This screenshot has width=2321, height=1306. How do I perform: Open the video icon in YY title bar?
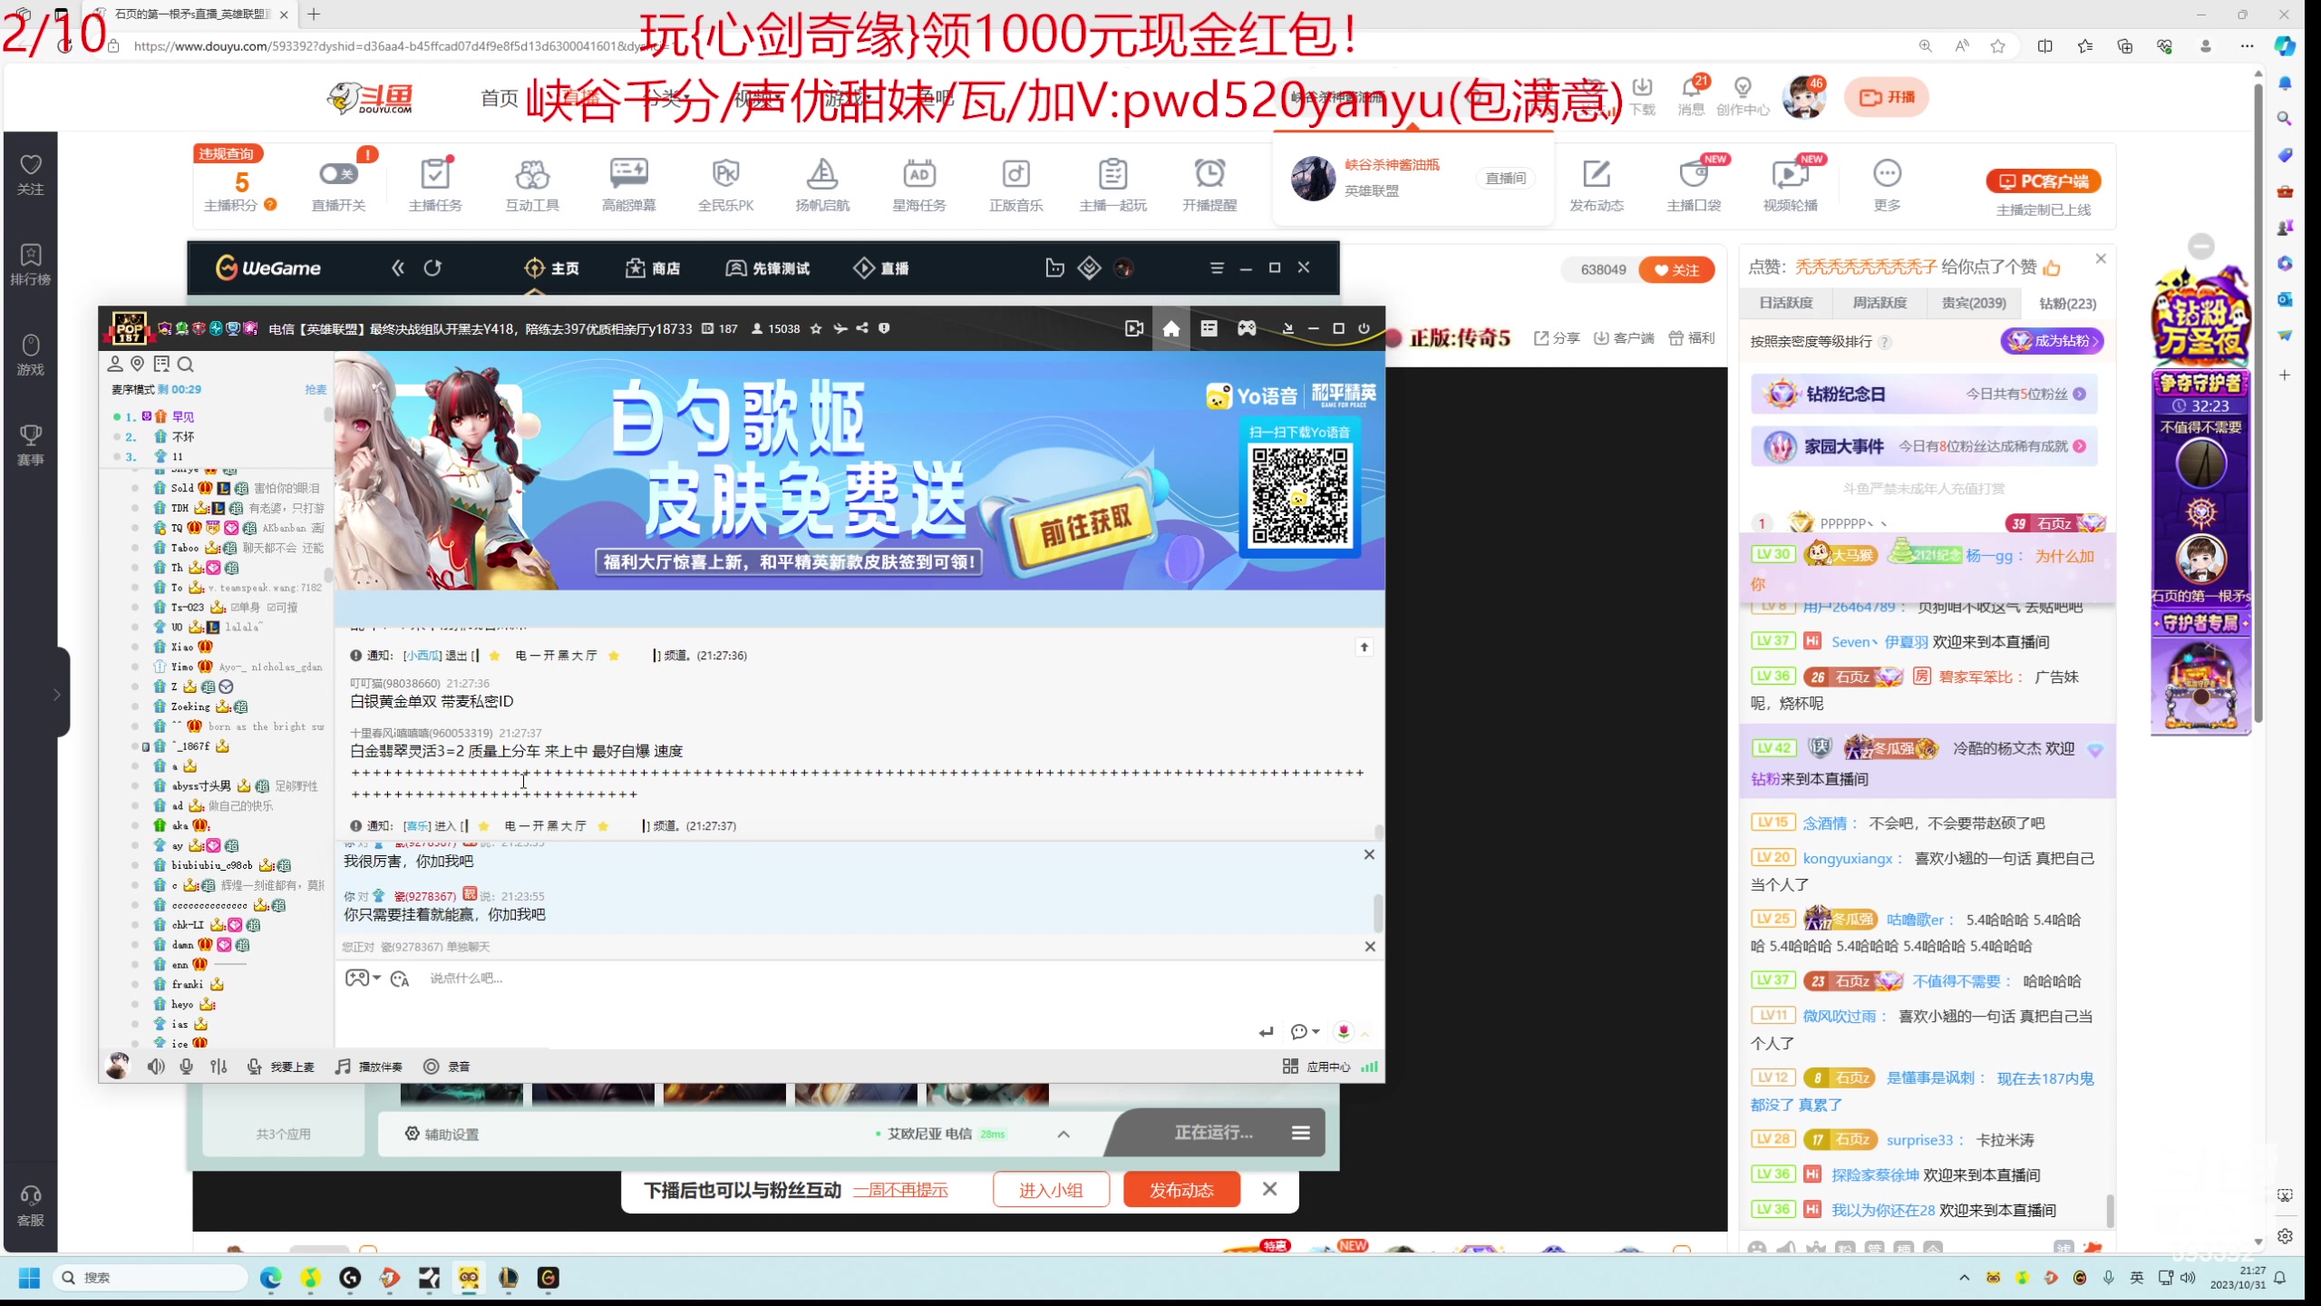[1134, 328]
